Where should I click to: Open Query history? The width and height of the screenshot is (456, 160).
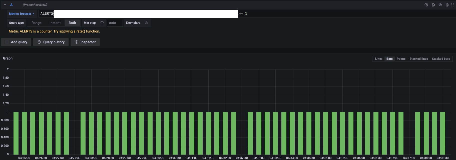point(51,42)
